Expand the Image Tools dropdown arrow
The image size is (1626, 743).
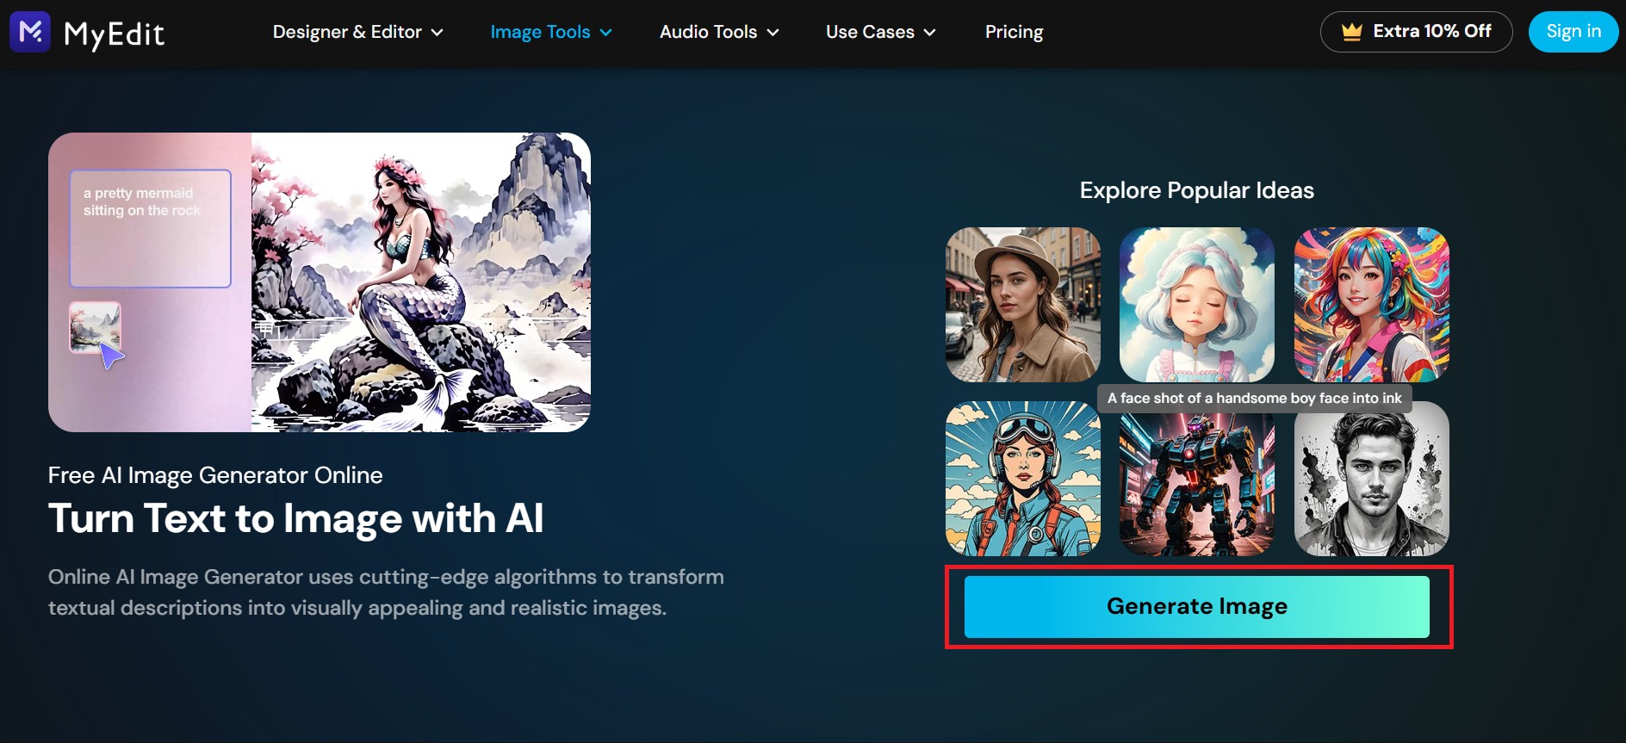coord(605,33)
